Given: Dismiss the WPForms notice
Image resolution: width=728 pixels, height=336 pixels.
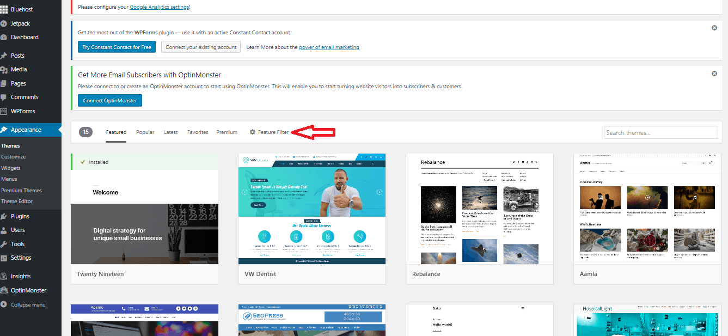Looking at the screenshot, I should 714,28.
